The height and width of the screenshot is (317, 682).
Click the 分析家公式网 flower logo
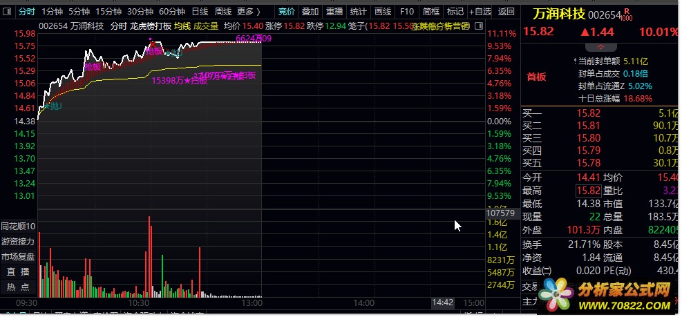[x=558, y=294]
